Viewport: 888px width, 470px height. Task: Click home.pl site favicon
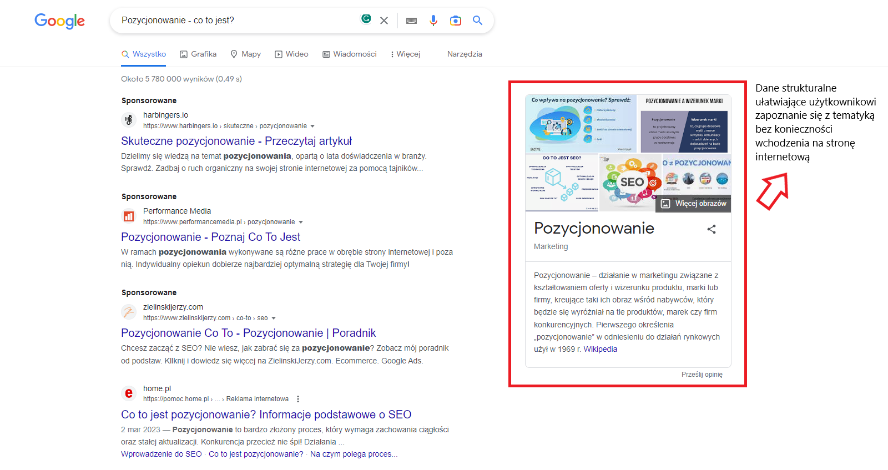tap(129, 393)
